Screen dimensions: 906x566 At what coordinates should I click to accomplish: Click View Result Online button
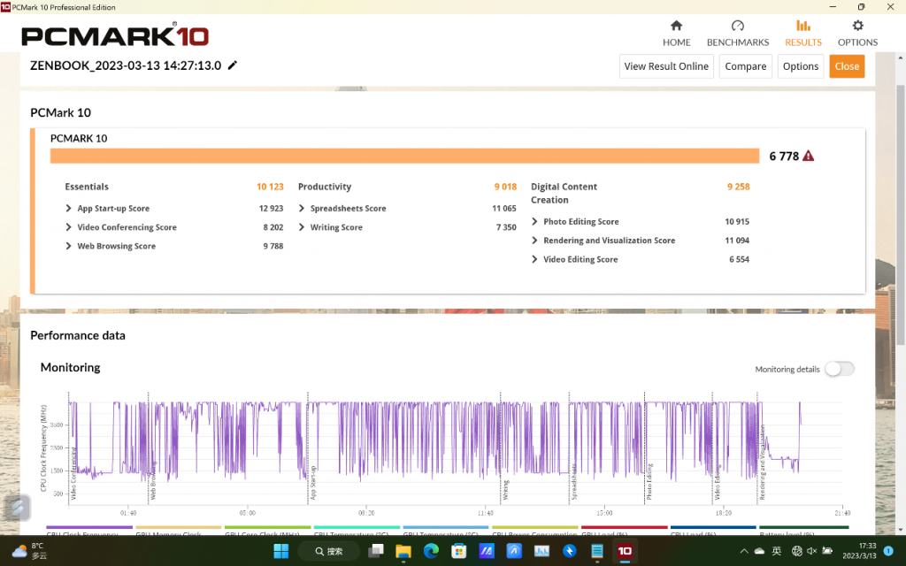tap(666, 66)
